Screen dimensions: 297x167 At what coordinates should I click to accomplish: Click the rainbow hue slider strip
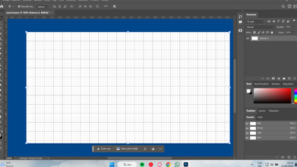tap(296, 96)
